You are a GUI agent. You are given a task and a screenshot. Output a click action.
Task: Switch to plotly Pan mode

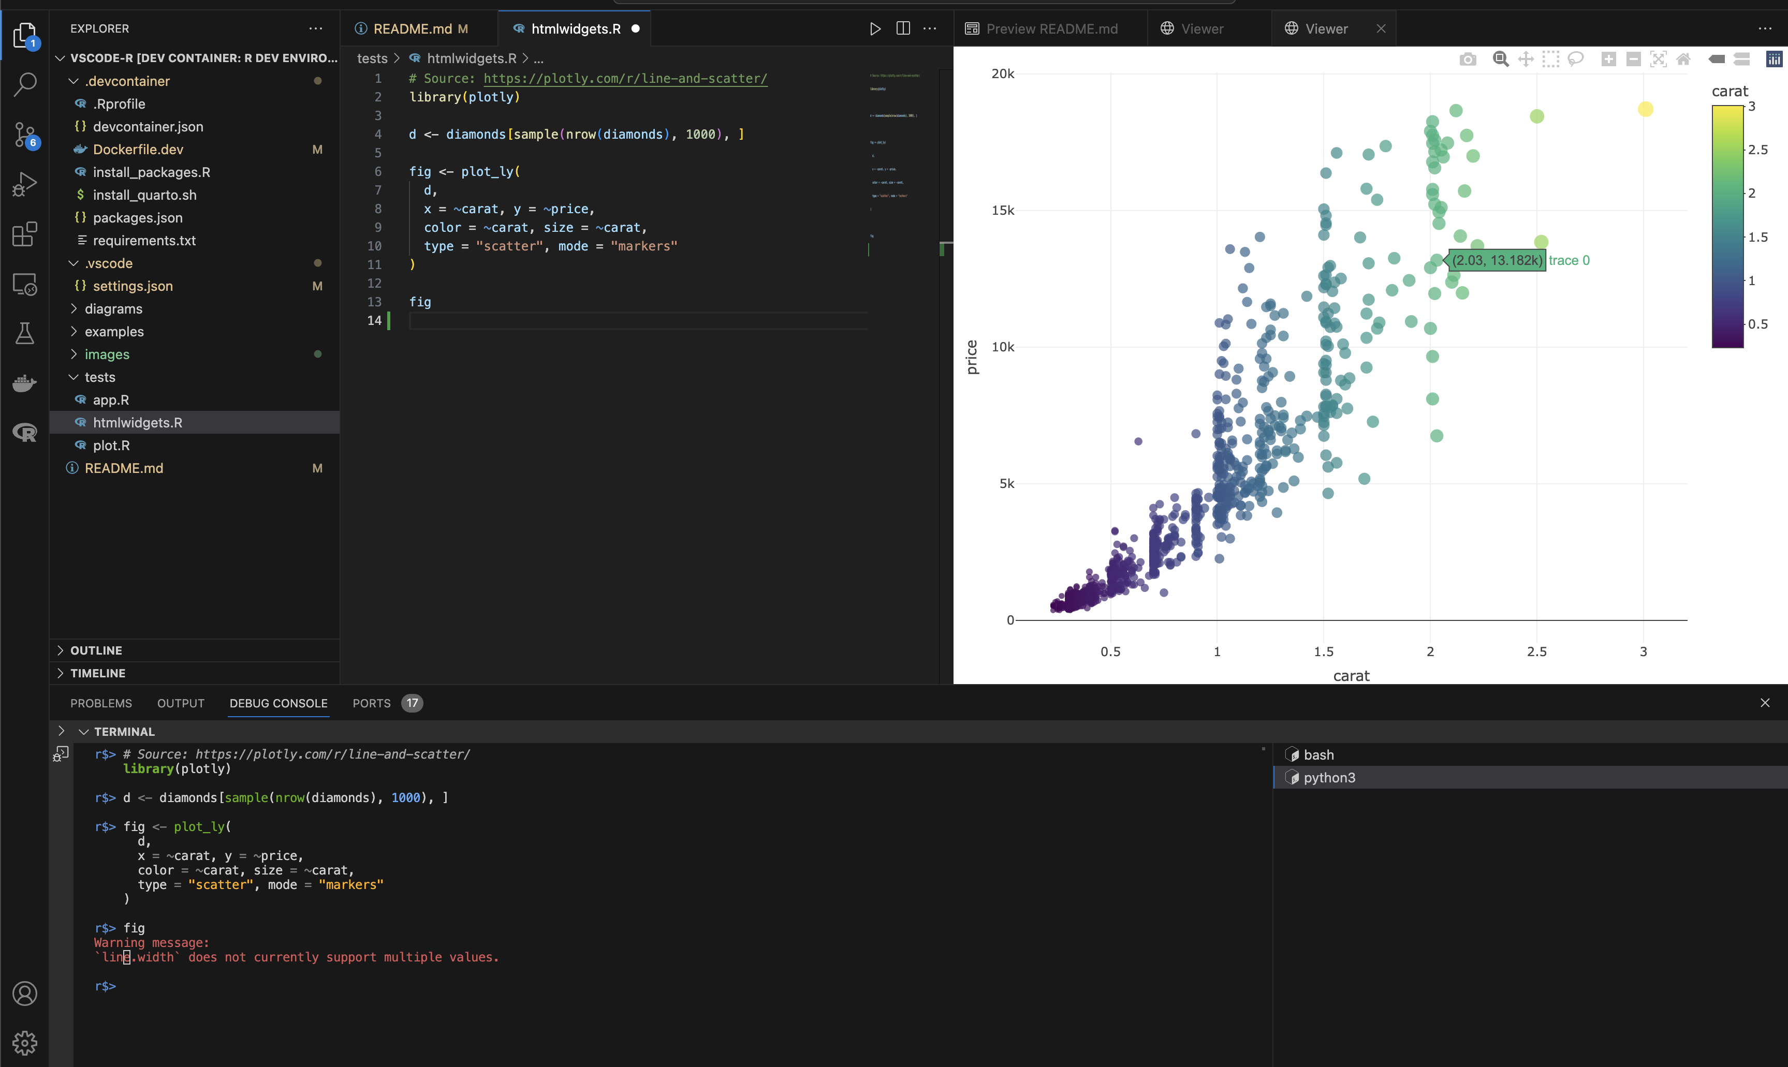(x=1526, y=60)
